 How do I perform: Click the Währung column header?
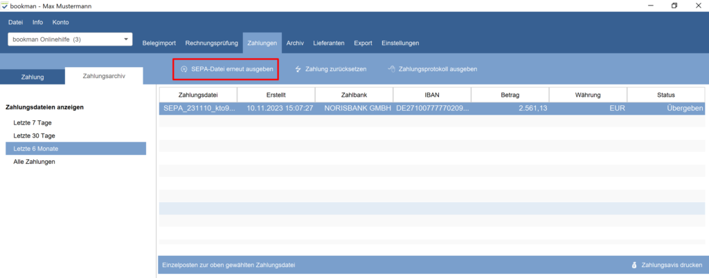coord(588,95)
